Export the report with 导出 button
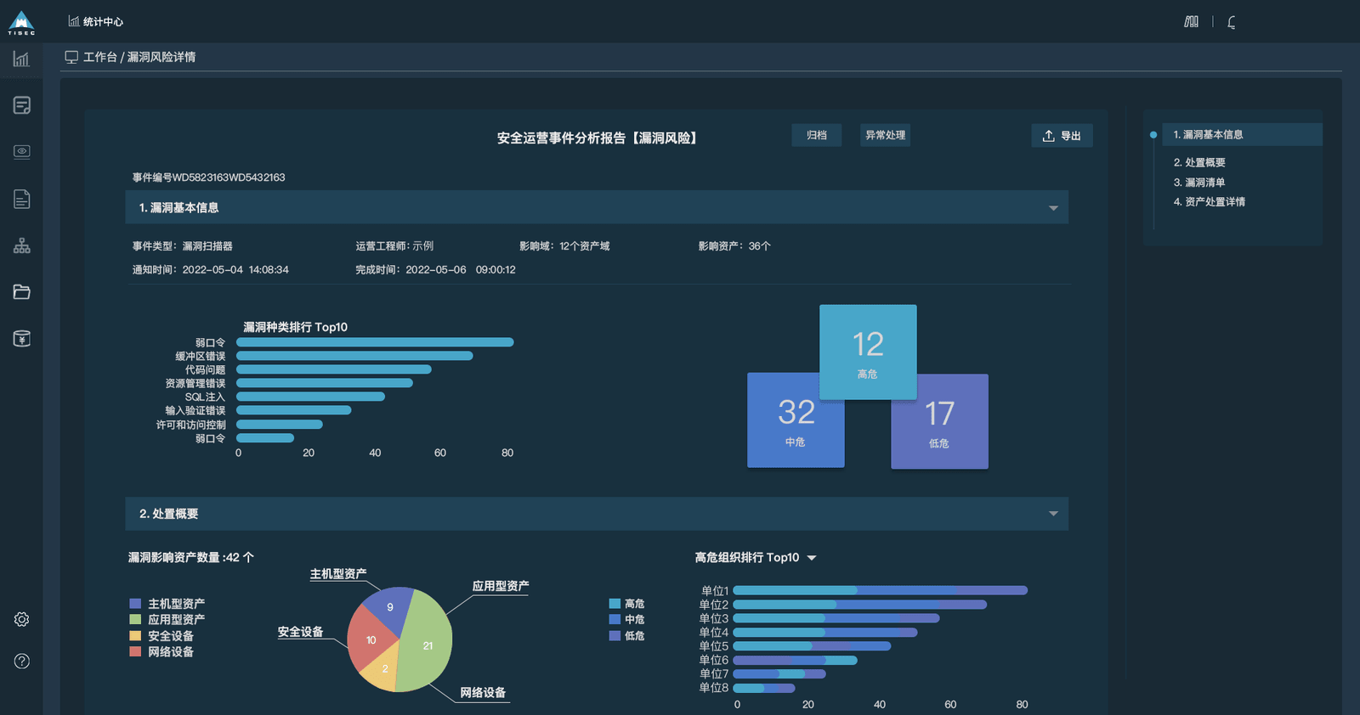The width and height of the screenshot is (1360, 715). 1062,136
